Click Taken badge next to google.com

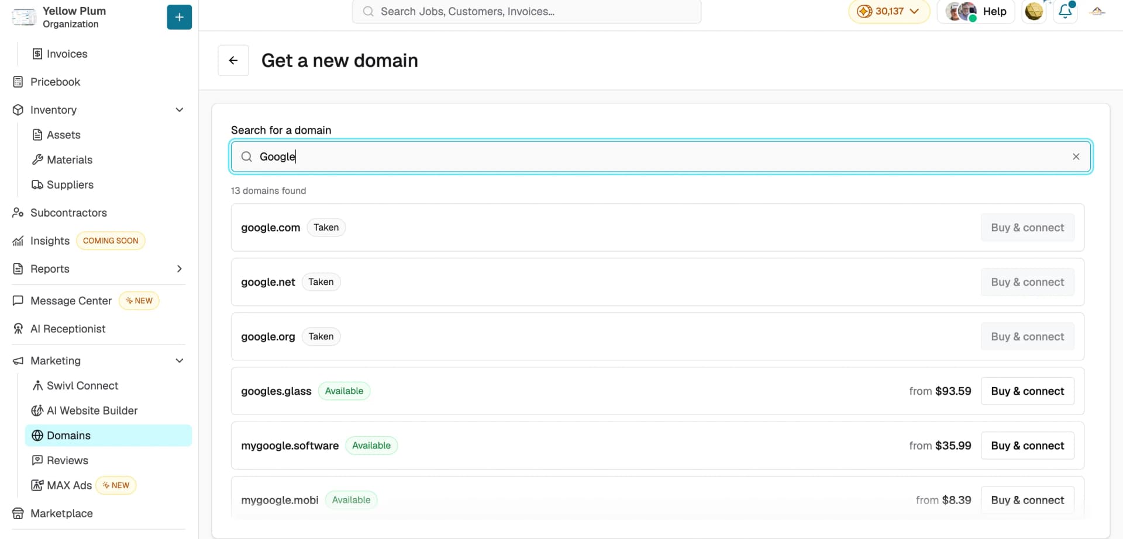click(x=326, y=228)
